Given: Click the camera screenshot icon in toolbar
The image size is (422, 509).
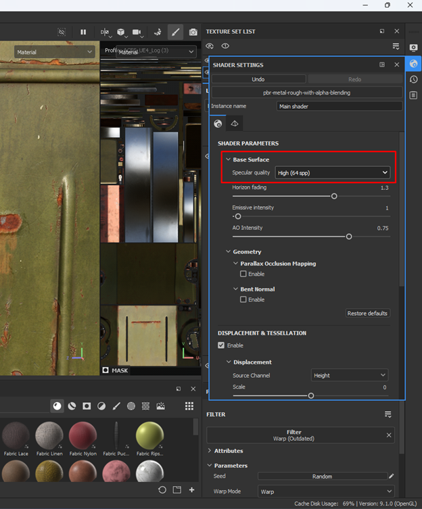Looking at the screenshot, I should point(193,32).
